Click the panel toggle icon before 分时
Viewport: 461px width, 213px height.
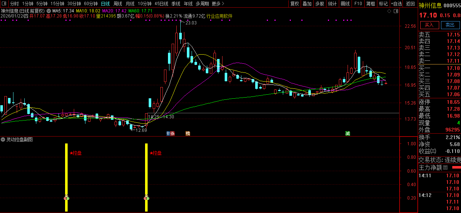pos(4,4)
